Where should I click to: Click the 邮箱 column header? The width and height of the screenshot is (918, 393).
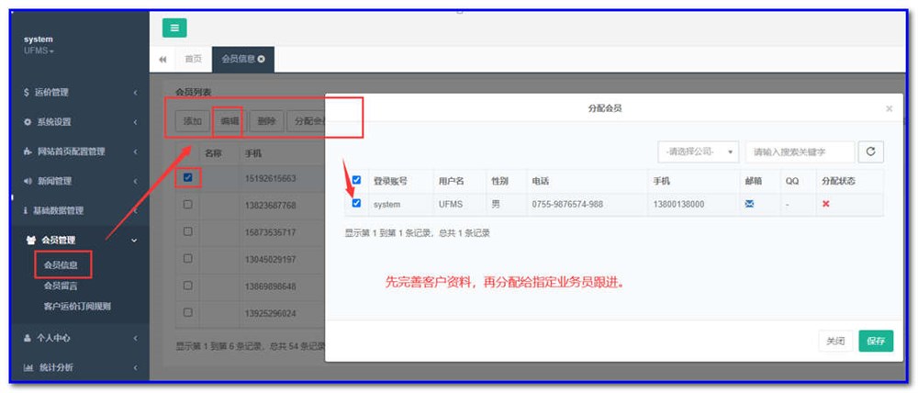(754, 181)
